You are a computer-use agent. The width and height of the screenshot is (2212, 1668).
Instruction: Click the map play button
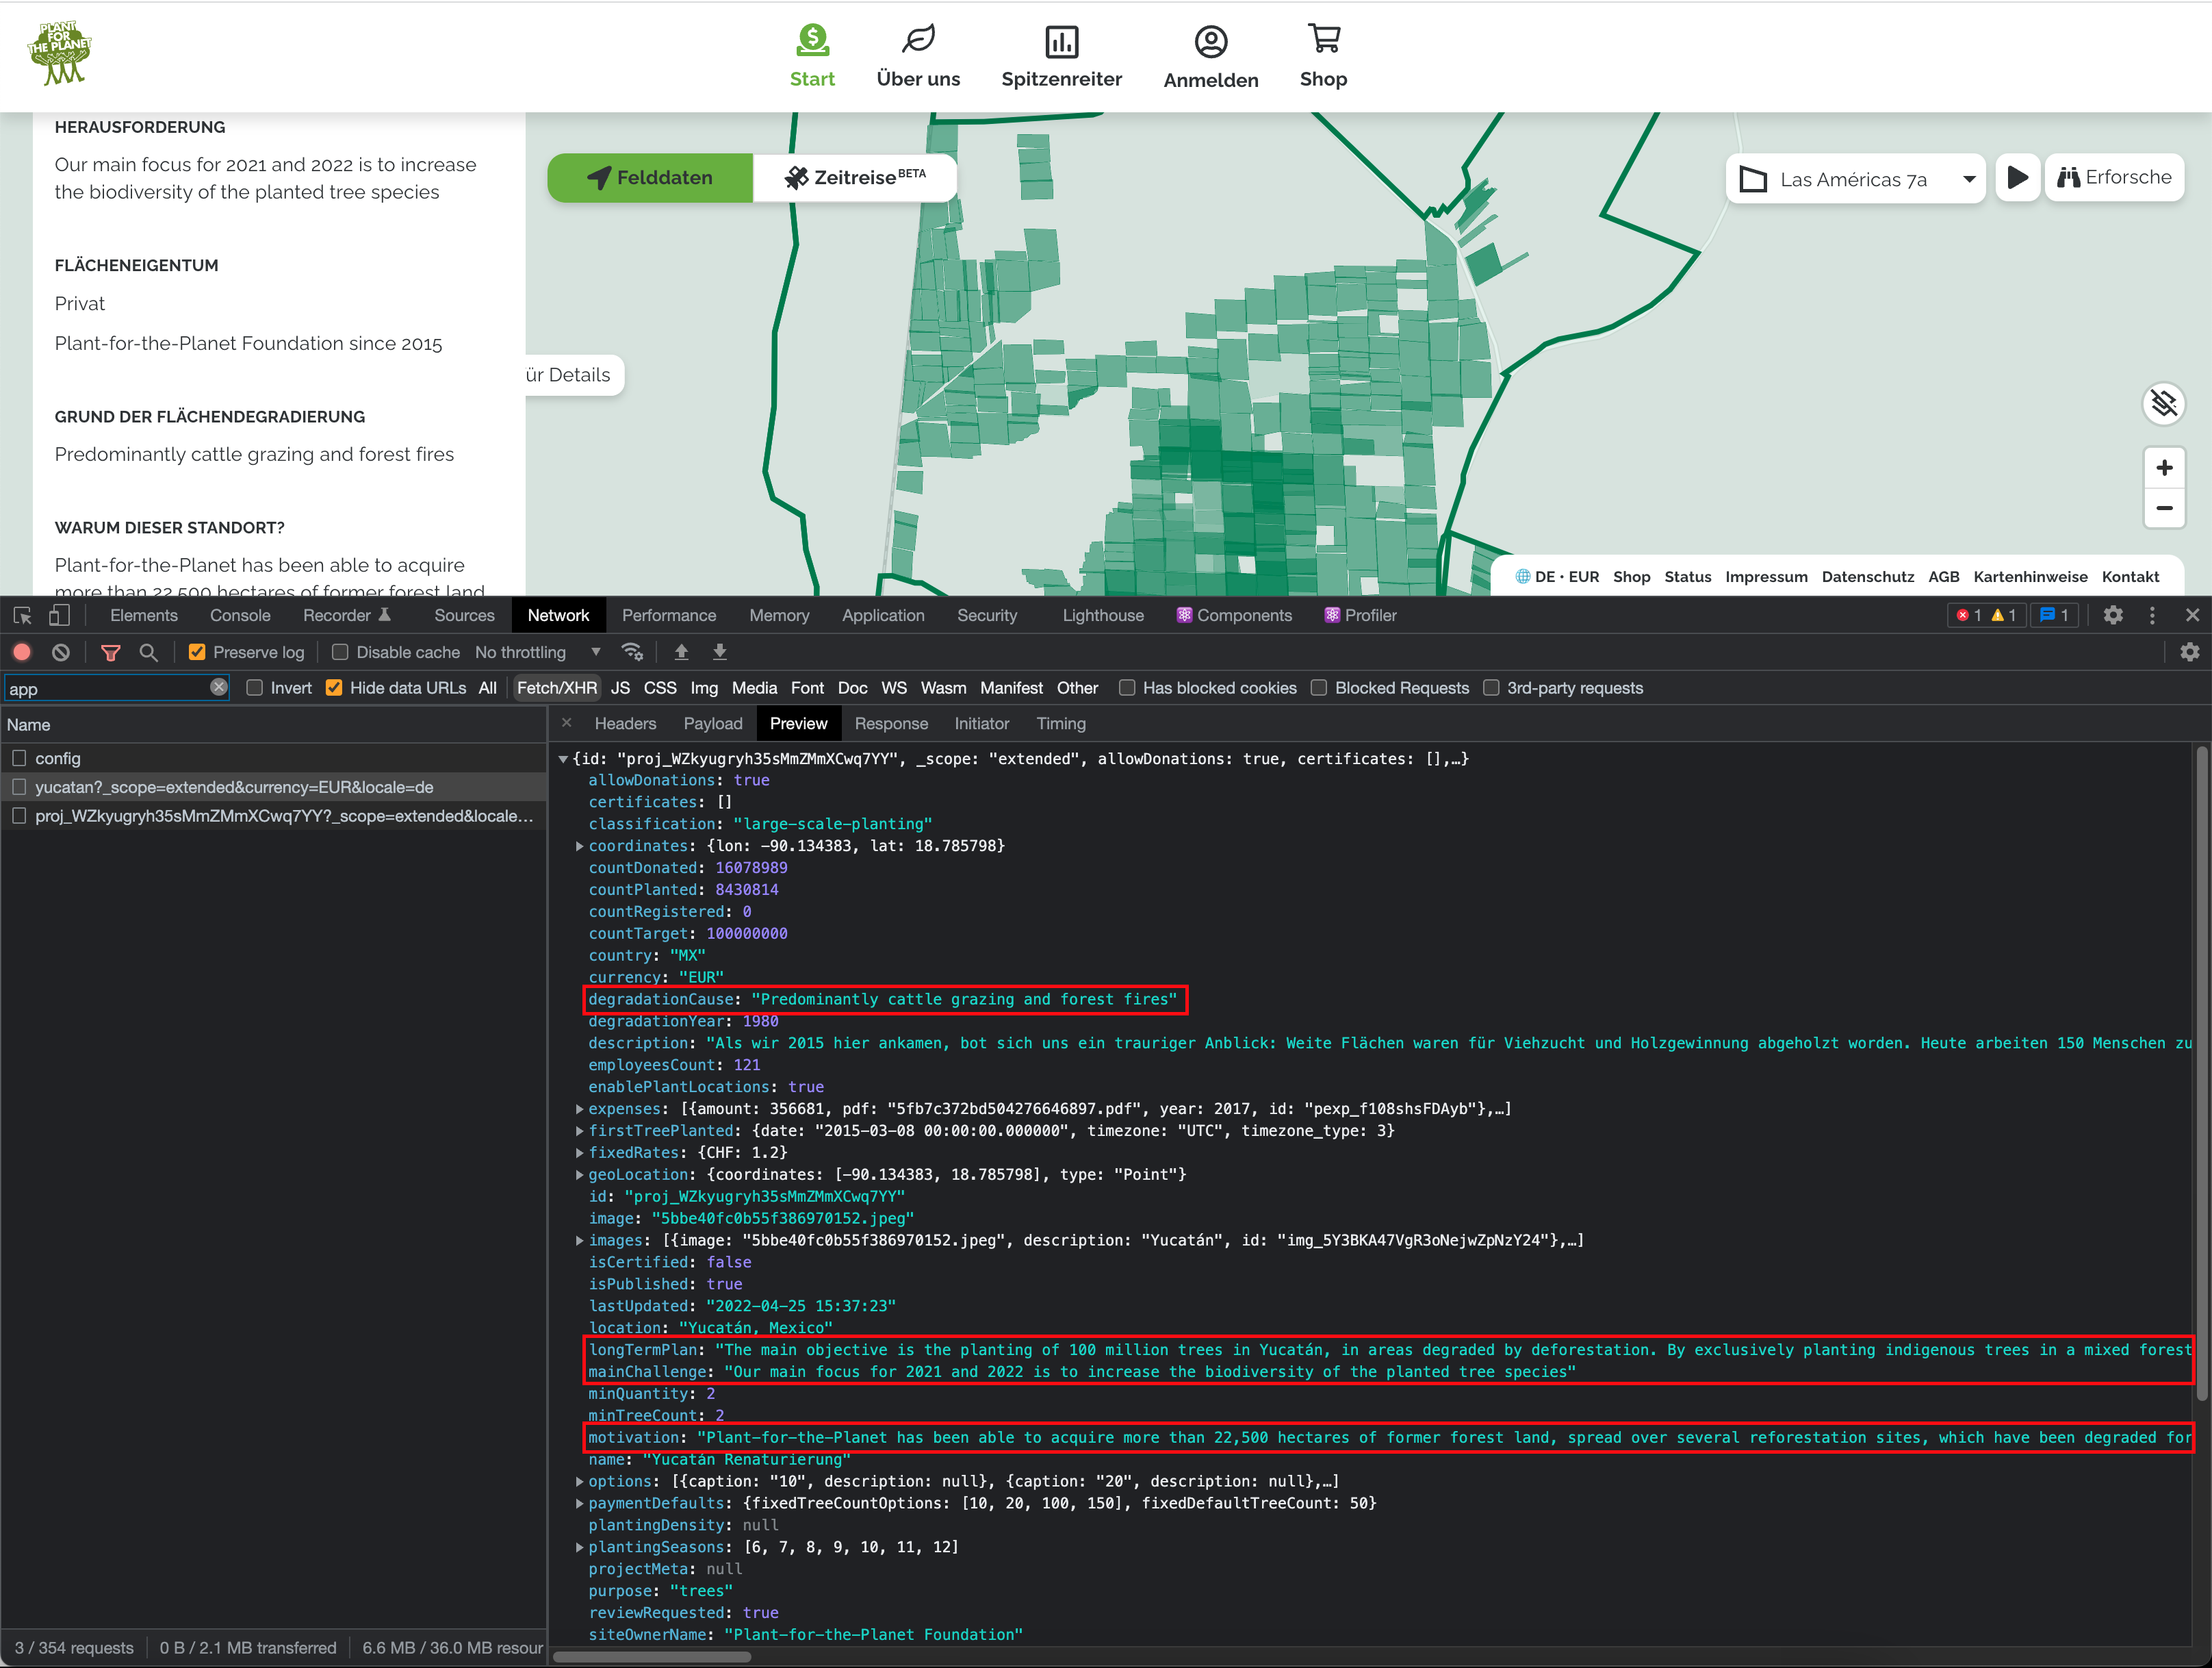click(x=2018, y=178)
